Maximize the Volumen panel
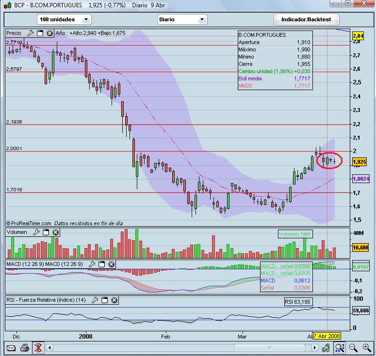The image size is (376, 356). pyautogui.click(x=46, y=232)
